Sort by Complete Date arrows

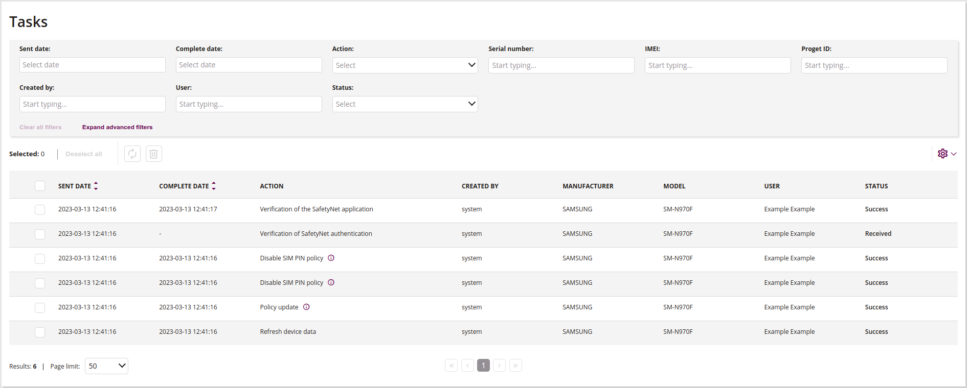point(214,186)
